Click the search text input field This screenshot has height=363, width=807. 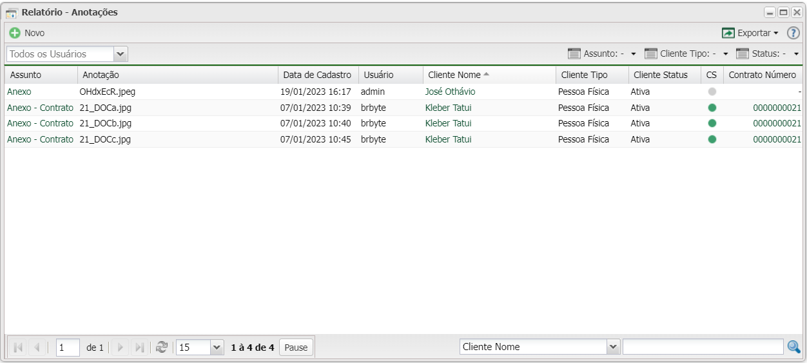coord(703,347)
